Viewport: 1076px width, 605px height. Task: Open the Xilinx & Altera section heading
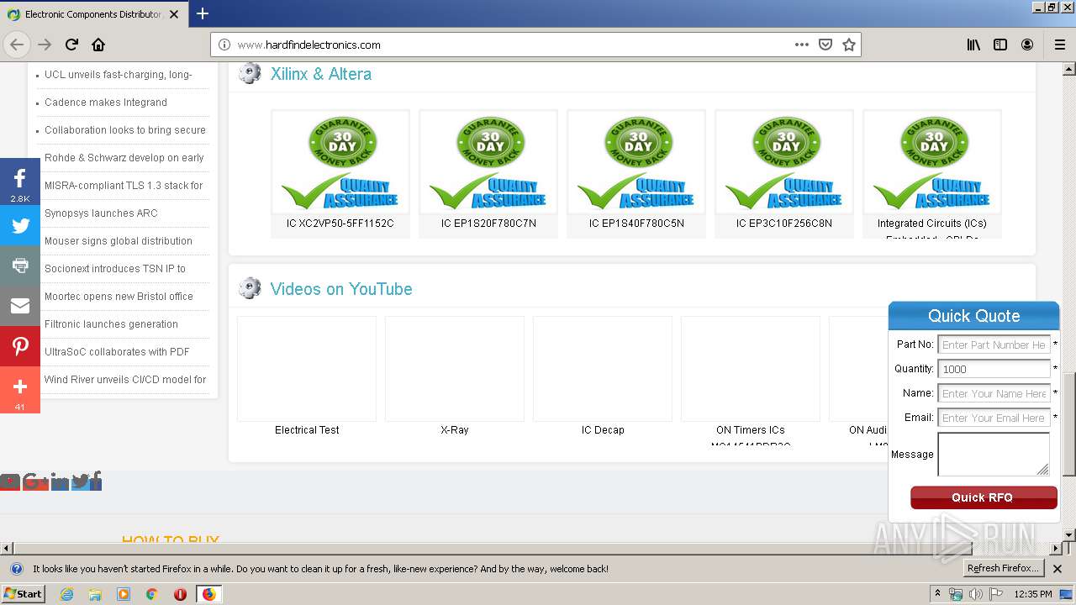pos(320,74)
